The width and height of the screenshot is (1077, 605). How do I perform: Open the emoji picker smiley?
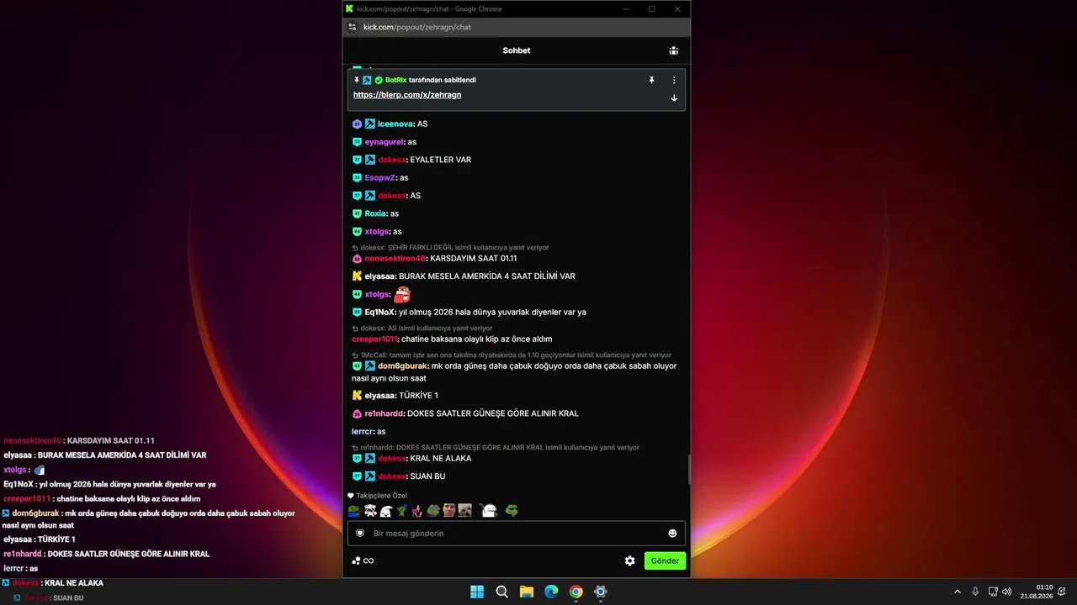click(x=672, y=533)
